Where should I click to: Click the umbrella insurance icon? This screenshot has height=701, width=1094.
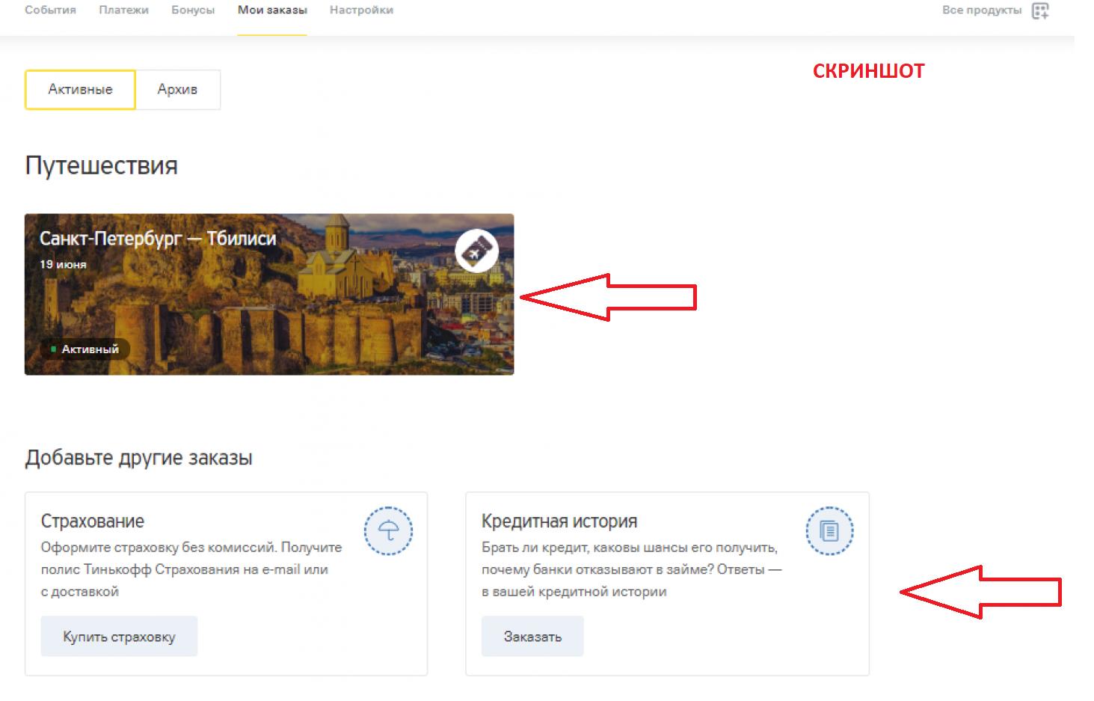(x=388, y=531)
